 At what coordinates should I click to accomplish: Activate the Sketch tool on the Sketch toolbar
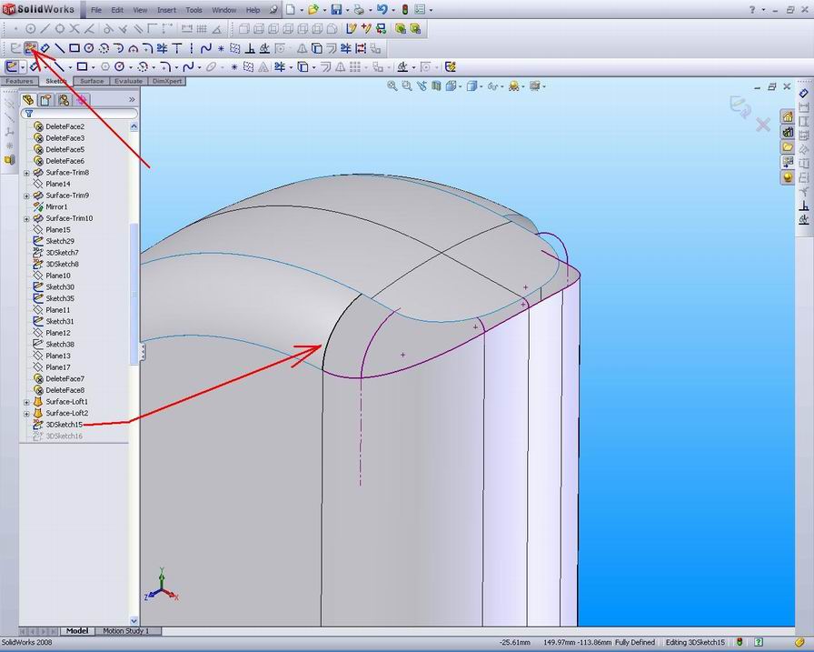point(30,48)
